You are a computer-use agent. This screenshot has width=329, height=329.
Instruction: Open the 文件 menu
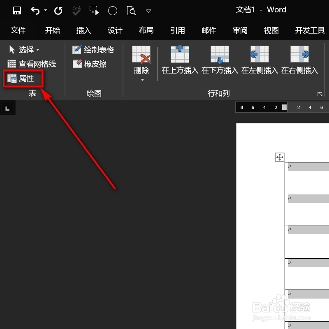click(x=18, y=30)
